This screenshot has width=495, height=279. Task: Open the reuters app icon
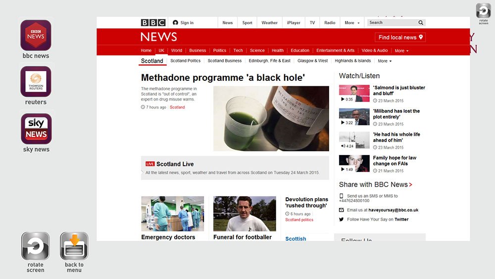click(x=36, y=82)
